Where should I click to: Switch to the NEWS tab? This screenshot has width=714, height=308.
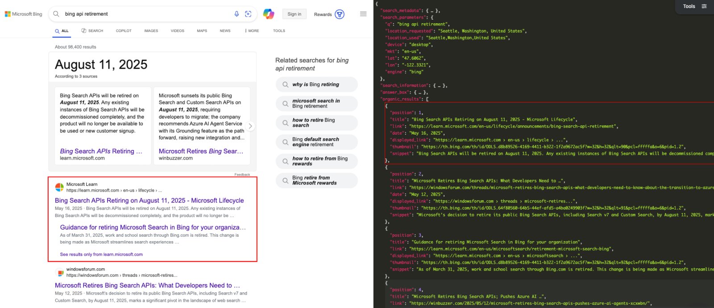pyautogui.click(x=225, y=31)
